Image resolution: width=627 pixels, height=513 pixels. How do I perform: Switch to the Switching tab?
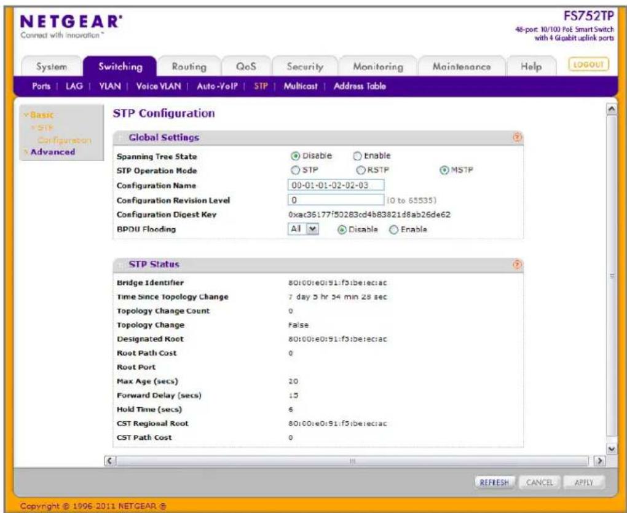point(120,66)
